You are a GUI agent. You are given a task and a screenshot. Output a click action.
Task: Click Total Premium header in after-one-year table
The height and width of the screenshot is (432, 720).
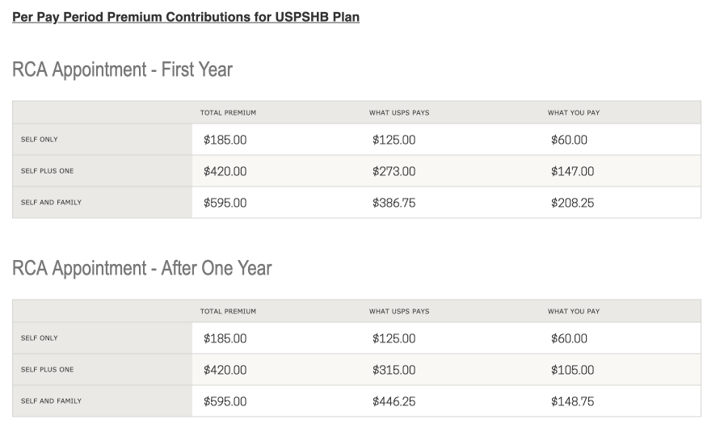(x=228, y=312)
